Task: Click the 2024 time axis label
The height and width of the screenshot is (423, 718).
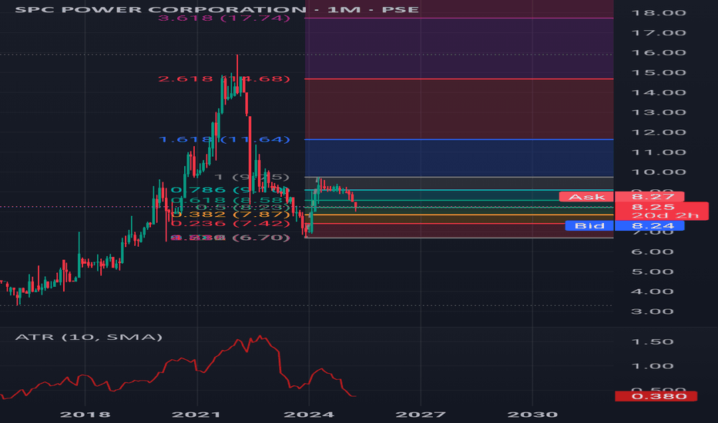Action: 309,415
